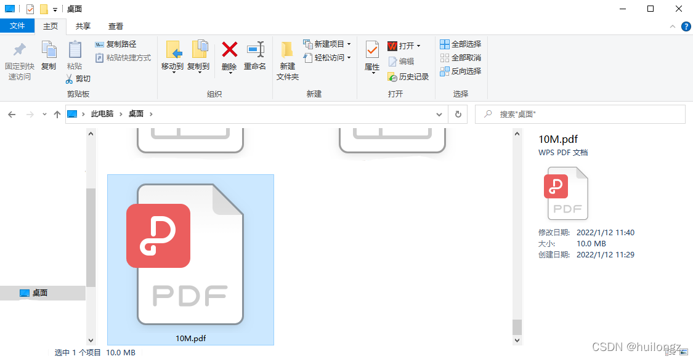Refresh the current folder

(458, 115)
